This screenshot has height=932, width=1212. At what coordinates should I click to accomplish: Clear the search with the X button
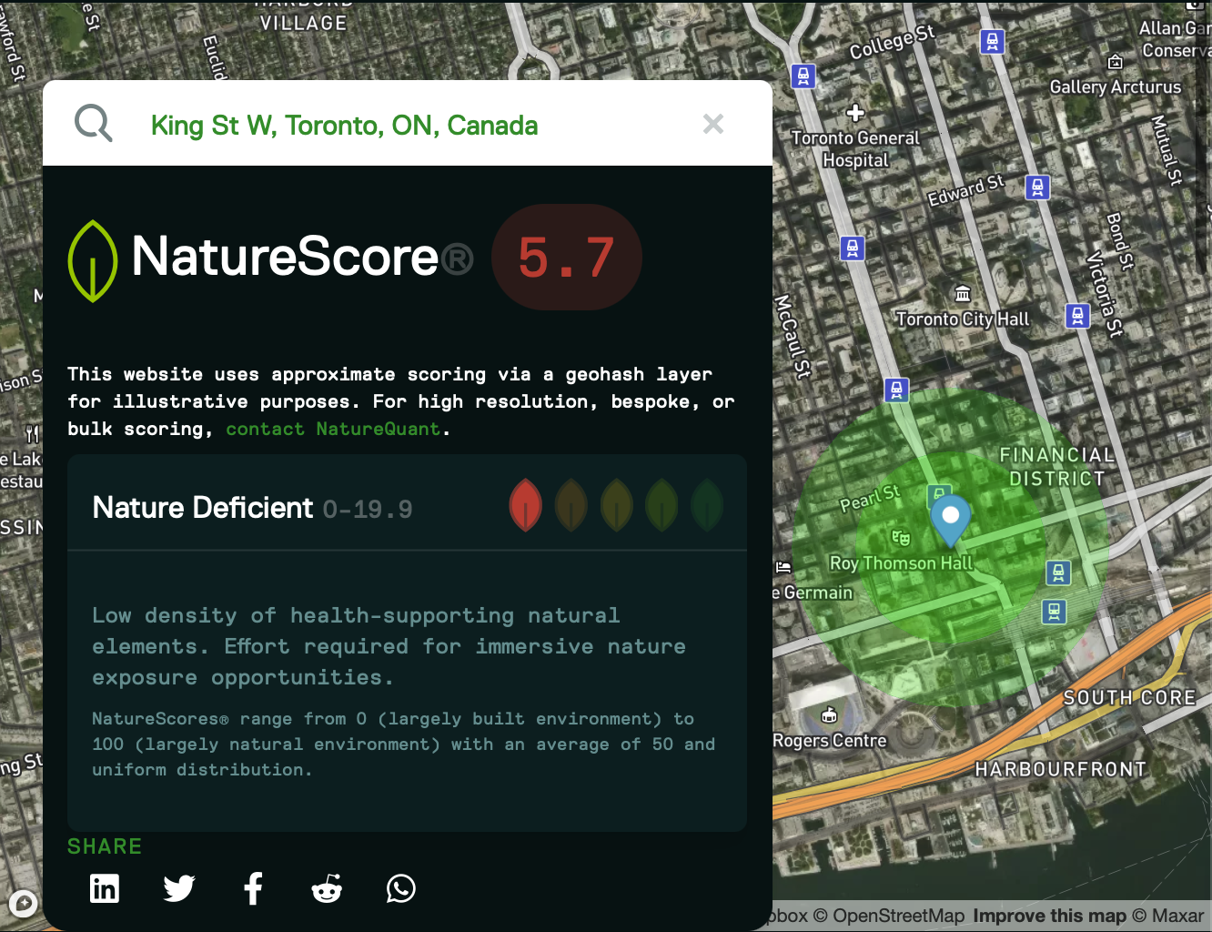(713, 124)
